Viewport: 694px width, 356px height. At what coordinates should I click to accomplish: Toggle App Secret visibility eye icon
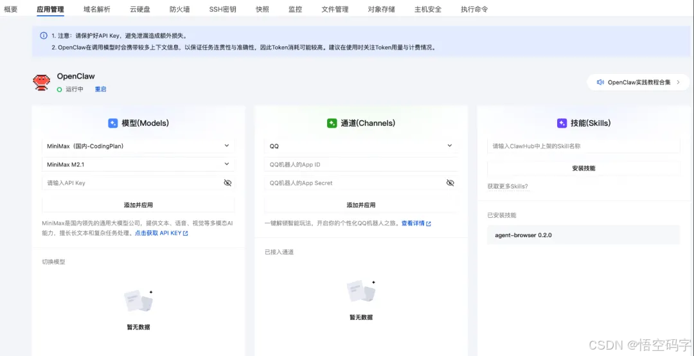(x=450, y=183)
